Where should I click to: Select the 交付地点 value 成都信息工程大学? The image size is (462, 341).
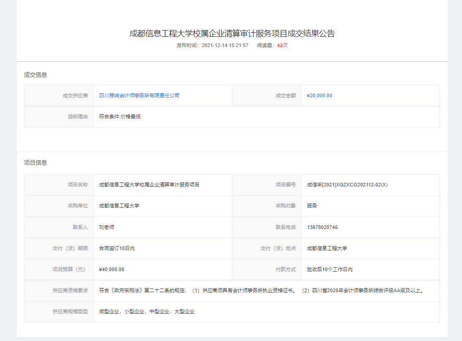(327, 248)
